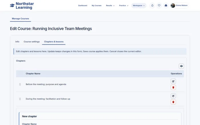Select the Manage Courses tab
Screen dimensions: 200x125
pyautogui.click(x=20, y=19)
